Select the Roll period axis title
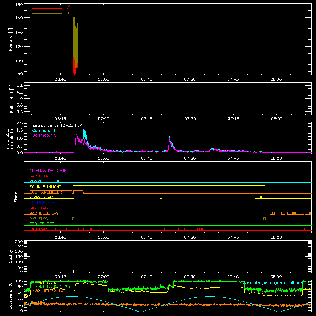Viewport: 316px width, 316px height. tap(12, 98)
